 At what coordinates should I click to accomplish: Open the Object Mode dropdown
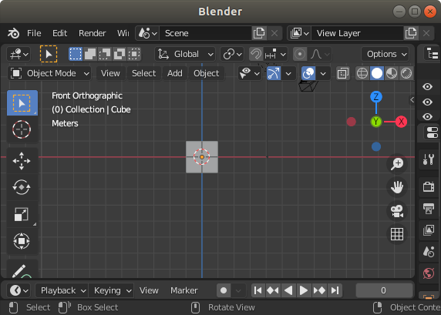coord(49,73)
